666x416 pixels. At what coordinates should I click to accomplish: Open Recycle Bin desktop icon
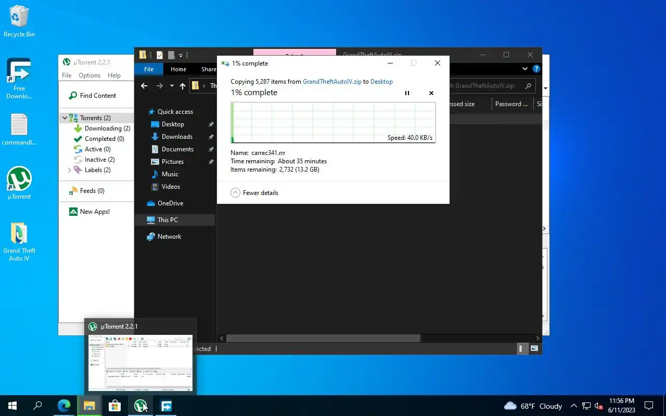pos(19,21)
